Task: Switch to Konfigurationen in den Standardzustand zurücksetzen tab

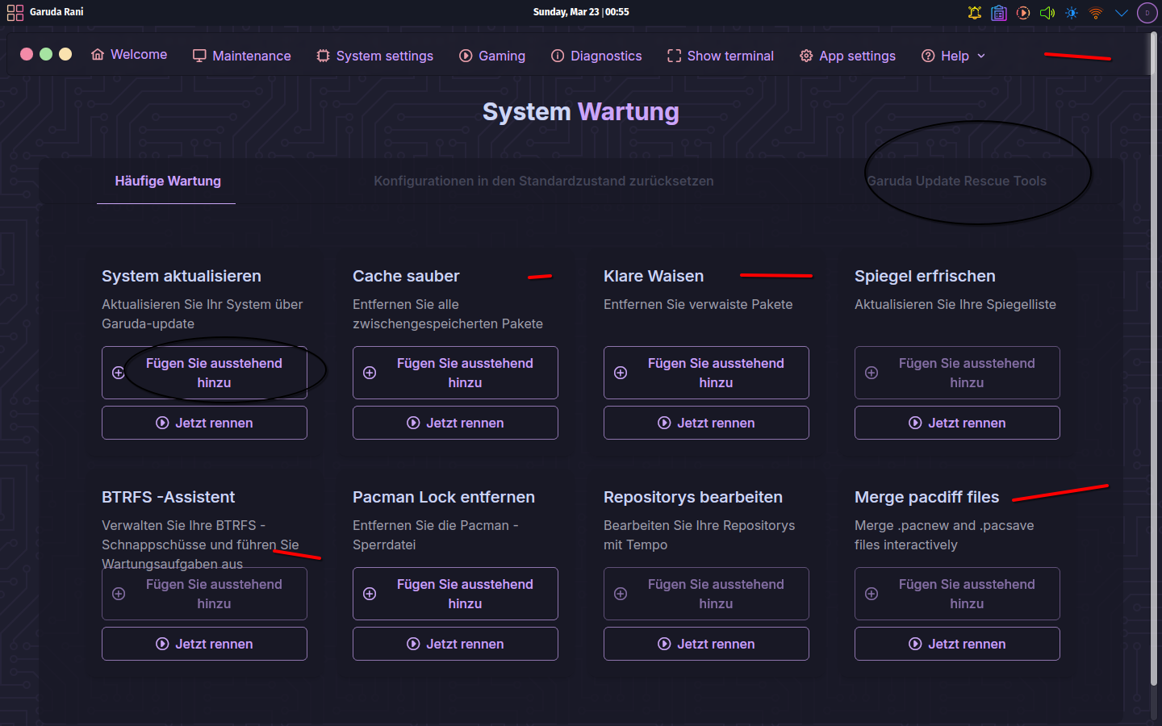Action: [544, 181]
